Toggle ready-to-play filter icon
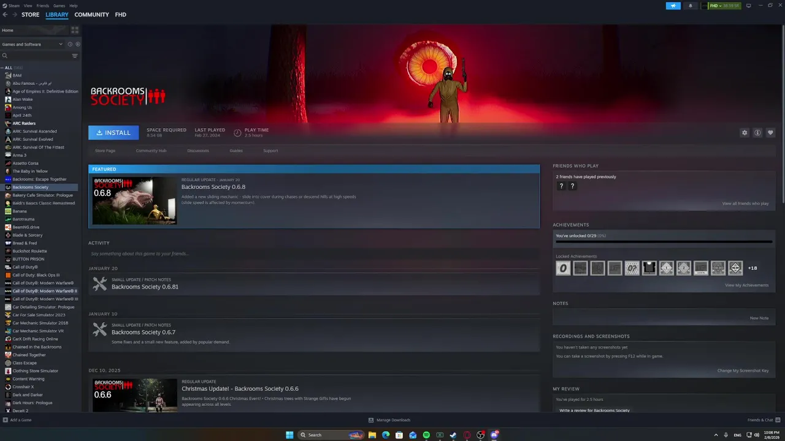The width and height of the screenshot is (785, 441). coord(77,44)
